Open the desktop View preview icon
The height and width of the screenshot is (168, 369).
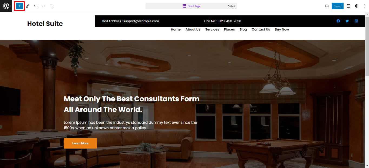tap(327, 6)
